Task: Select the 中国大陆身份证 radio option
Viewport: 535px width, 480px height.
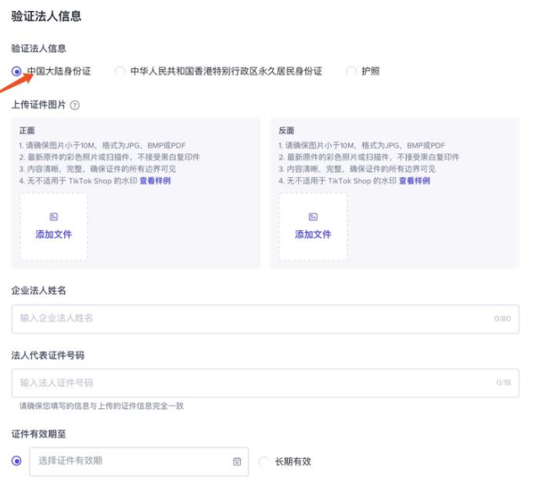Action: tap(17, 72)
